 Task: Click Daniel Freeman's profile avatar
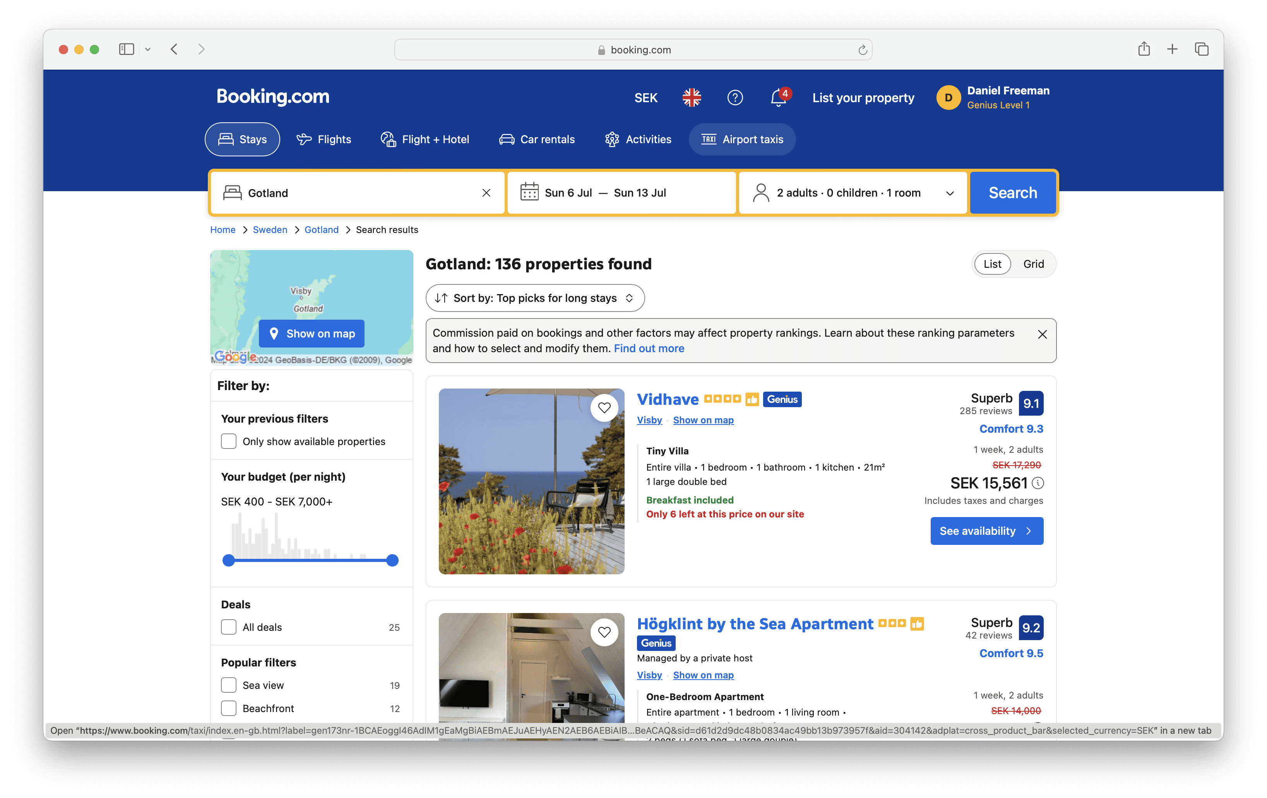948,97
